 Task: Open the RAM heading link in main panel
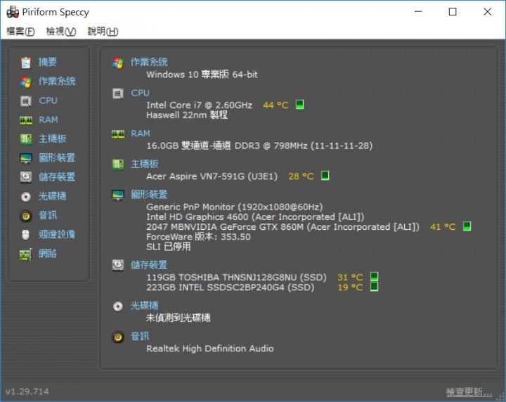(141, 134)
